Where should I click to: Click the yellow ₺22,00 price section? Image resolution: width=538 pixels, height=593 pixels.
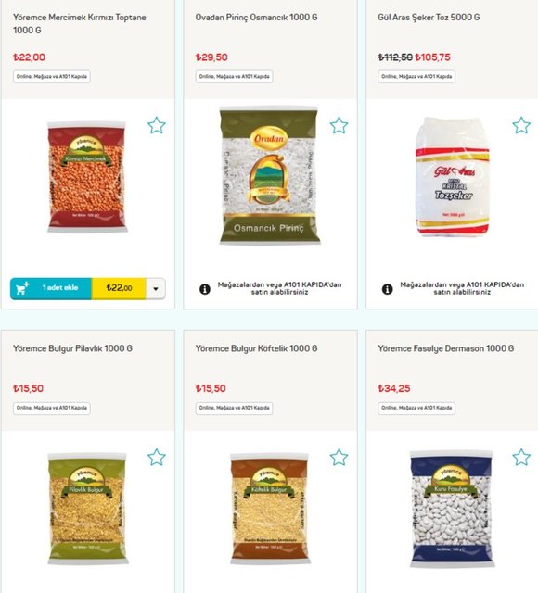pyautogui.click(x=119, y=288)
